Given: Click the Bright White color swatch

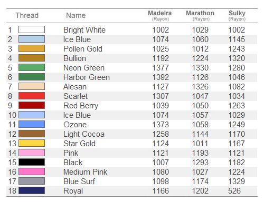Looking at the screenshot, I should pos(32,29).
